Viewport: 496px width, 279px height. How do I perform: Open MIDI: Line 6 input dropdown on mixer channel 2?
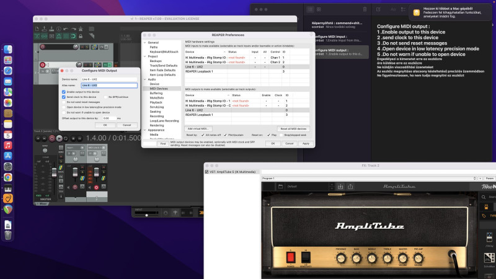pyautogui.click(x=97, y=148)
